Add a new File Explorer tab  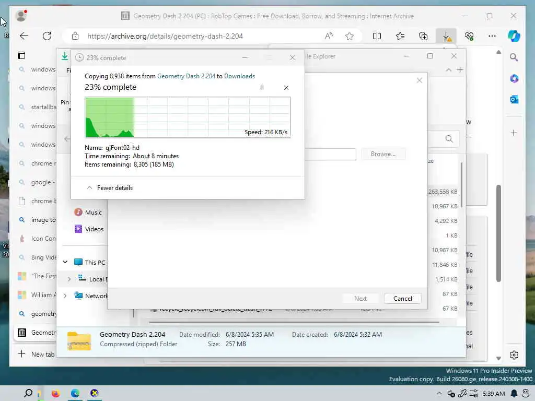coord(460,70)
